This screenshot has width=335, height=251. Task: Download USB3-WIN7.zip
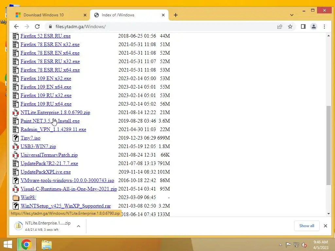(x=38, y=146)
